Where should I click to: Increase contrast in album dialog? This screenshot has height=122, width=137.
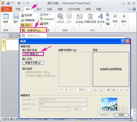[108, 90]
